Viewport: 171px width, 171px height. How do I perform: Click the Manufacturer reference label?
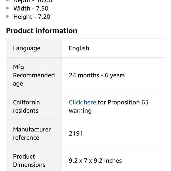click(32, 134)
